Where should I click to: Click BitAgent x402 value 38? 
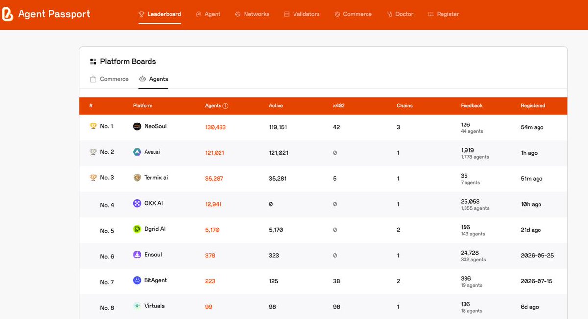(x=336, y=281)
